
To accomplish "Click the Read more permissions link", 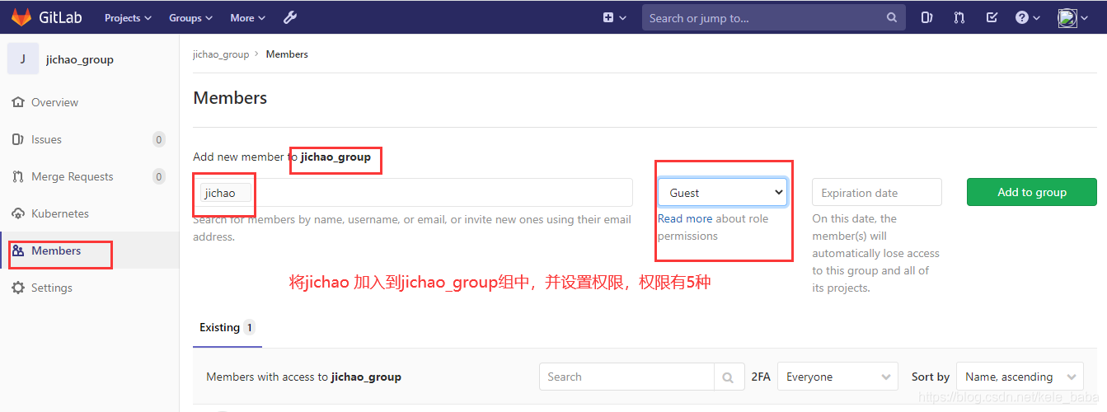I will pyautogui.click(x=685, y=218).
